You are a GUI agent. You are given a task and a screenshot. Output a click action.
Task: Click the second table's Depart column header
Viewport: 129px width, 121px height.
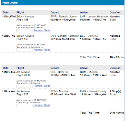tap(55, 68)
